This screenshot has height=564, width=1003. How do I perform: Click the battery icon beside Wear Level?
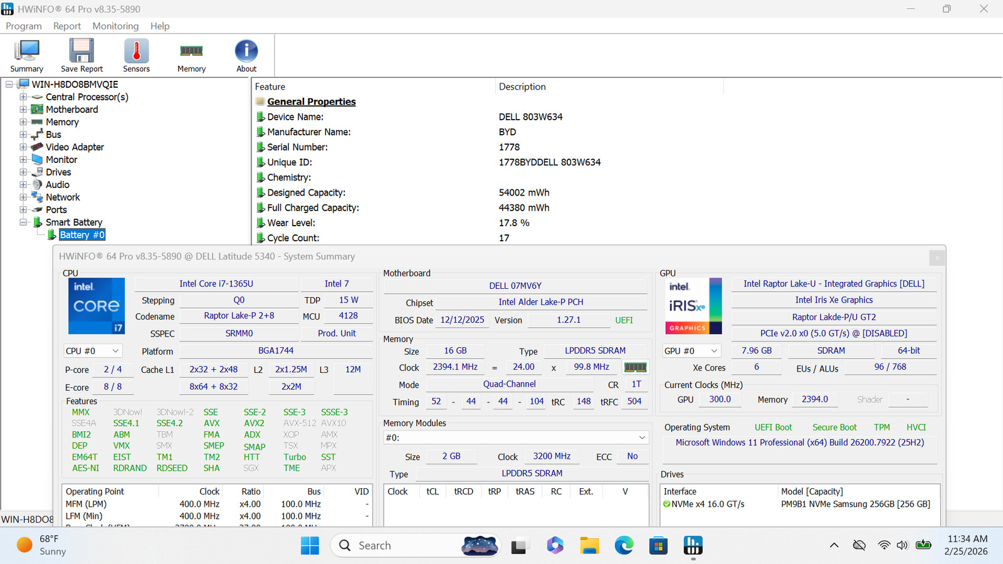pyautogui.click(x=260, y=223)
